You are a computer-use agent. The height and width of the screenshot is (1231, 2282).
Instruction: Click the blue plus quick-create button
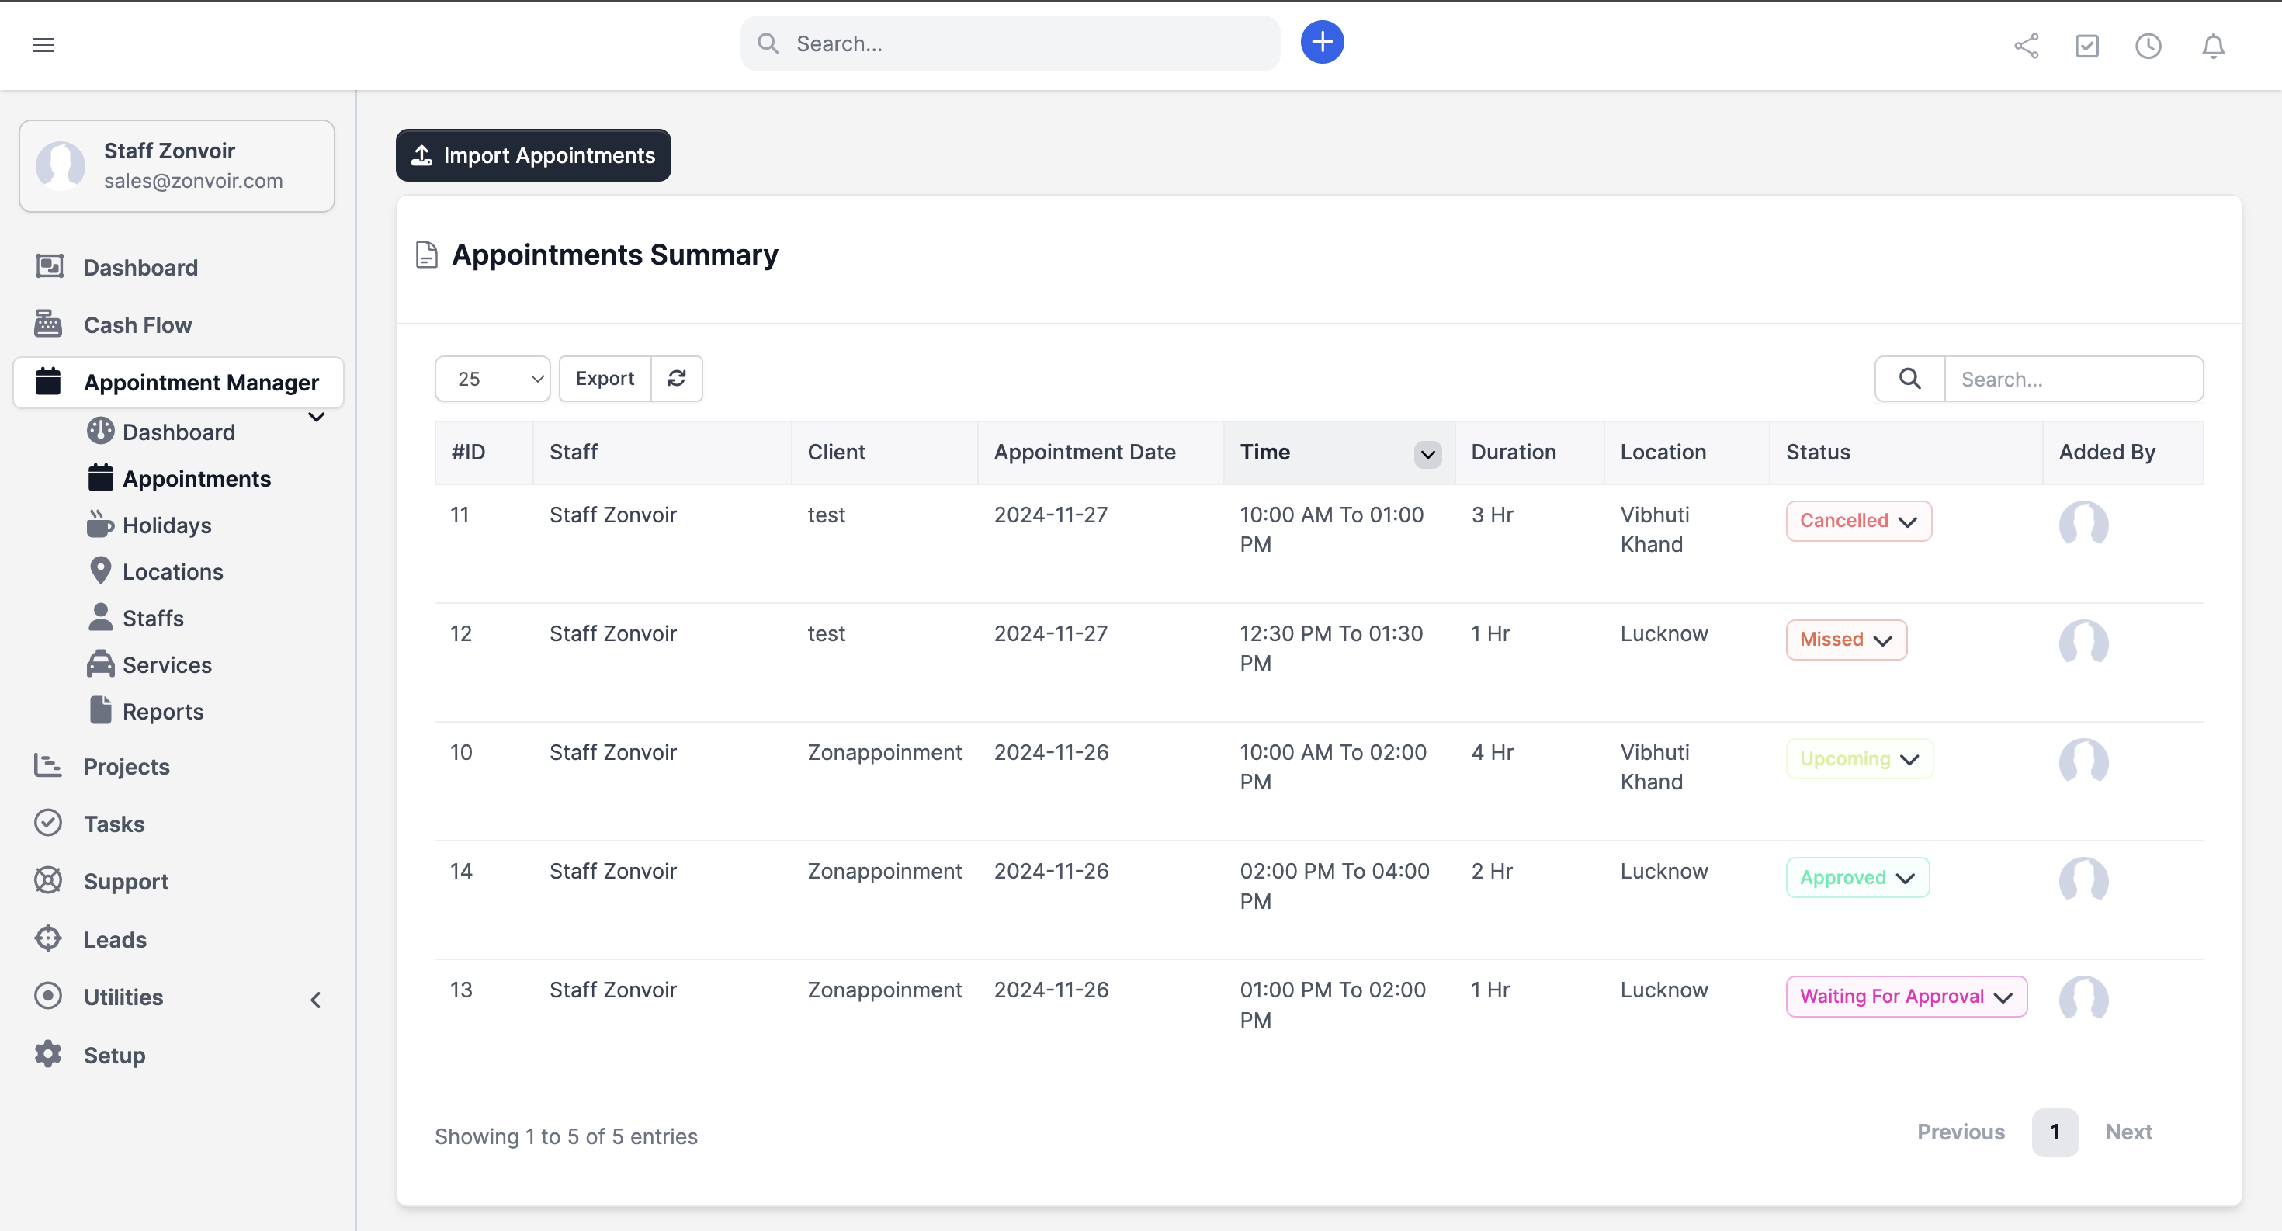pyautogui.click(x=1322, y=43)
